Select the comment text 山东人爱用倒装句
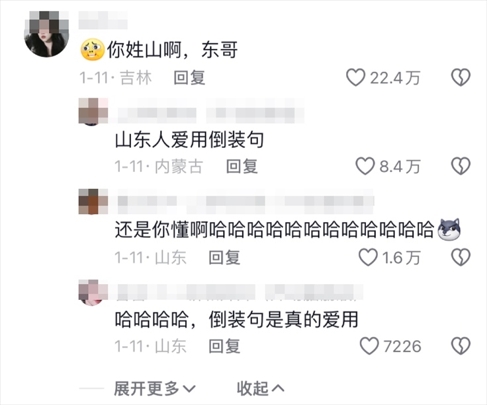This screenshot has height=405, width=487. coord(189,139)
